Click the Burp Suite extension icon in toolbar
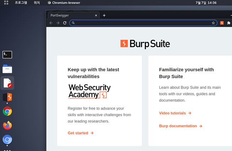232x151 pixels. [x=222, y=23]
